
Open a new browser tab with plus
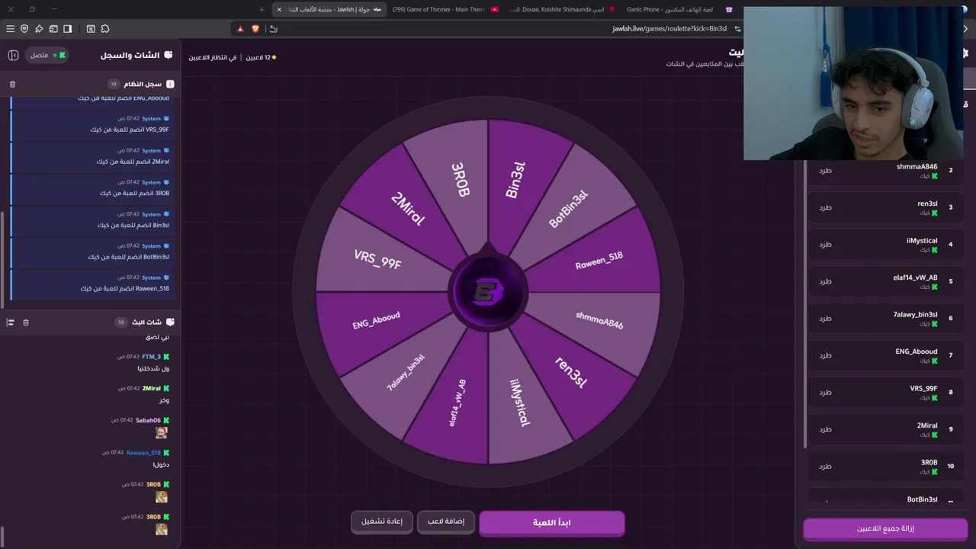(262, 10)
